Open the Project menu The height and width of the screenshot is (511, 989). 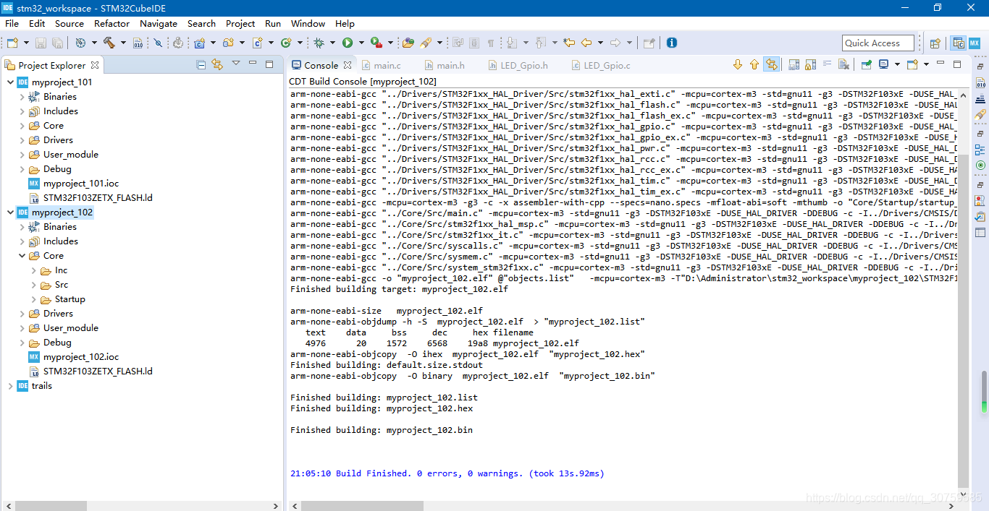pos(240,23)
